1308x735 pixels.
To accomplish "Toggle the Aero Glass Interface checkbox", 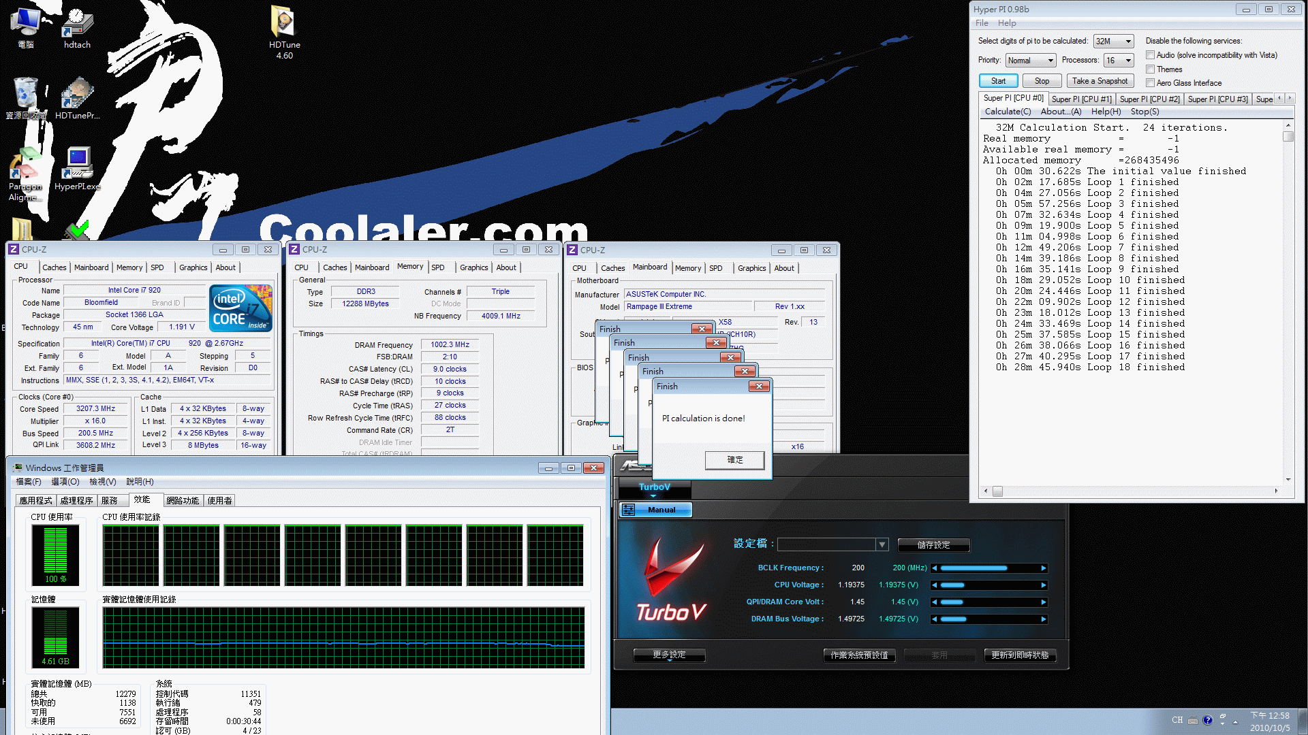I will [x=1150, y=83].
